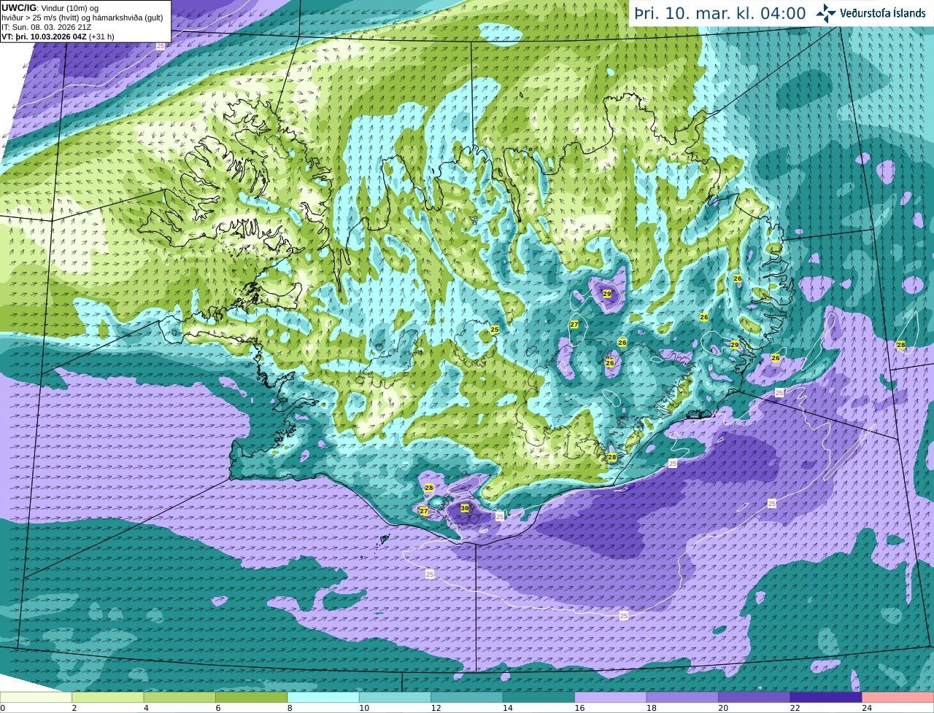
Task: Click the legend scale number 12
Action: tap(436, 708)
